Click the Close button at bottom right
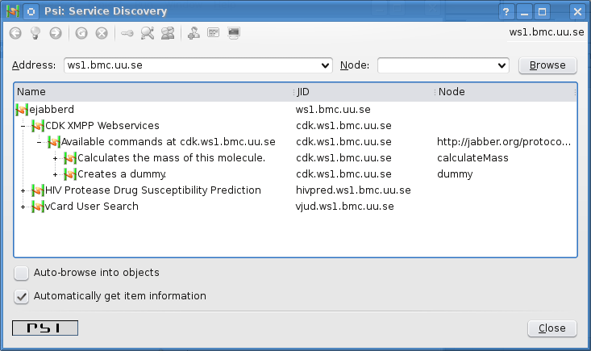 552,328
